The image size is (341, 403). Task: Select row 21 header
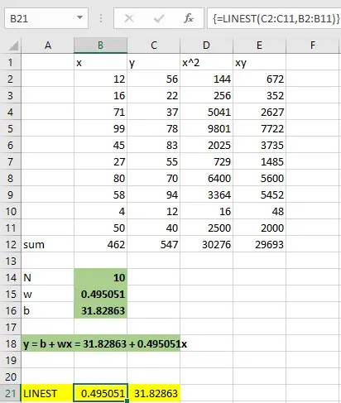click(11, 393)
